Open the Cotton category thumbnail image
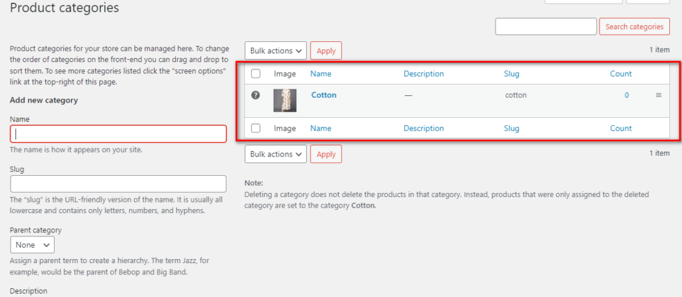 click(285, 101)
